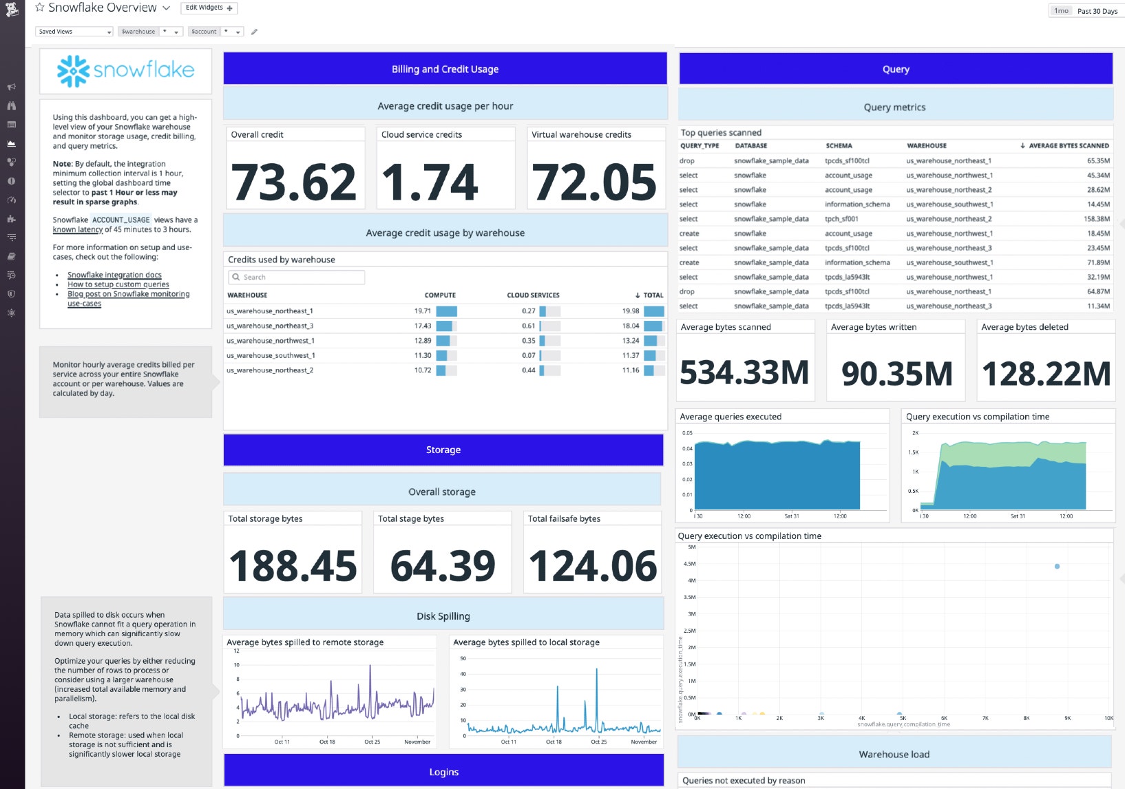Open the puzzle piece Integrations icon
The width and height of the screenshot is (1125, 789).
click(11, 219)
